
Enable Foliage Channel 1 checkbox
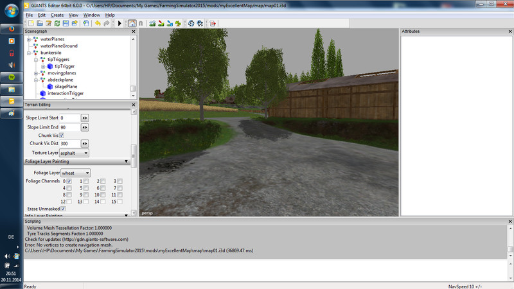pyautogui.click(x=86, y=181)
